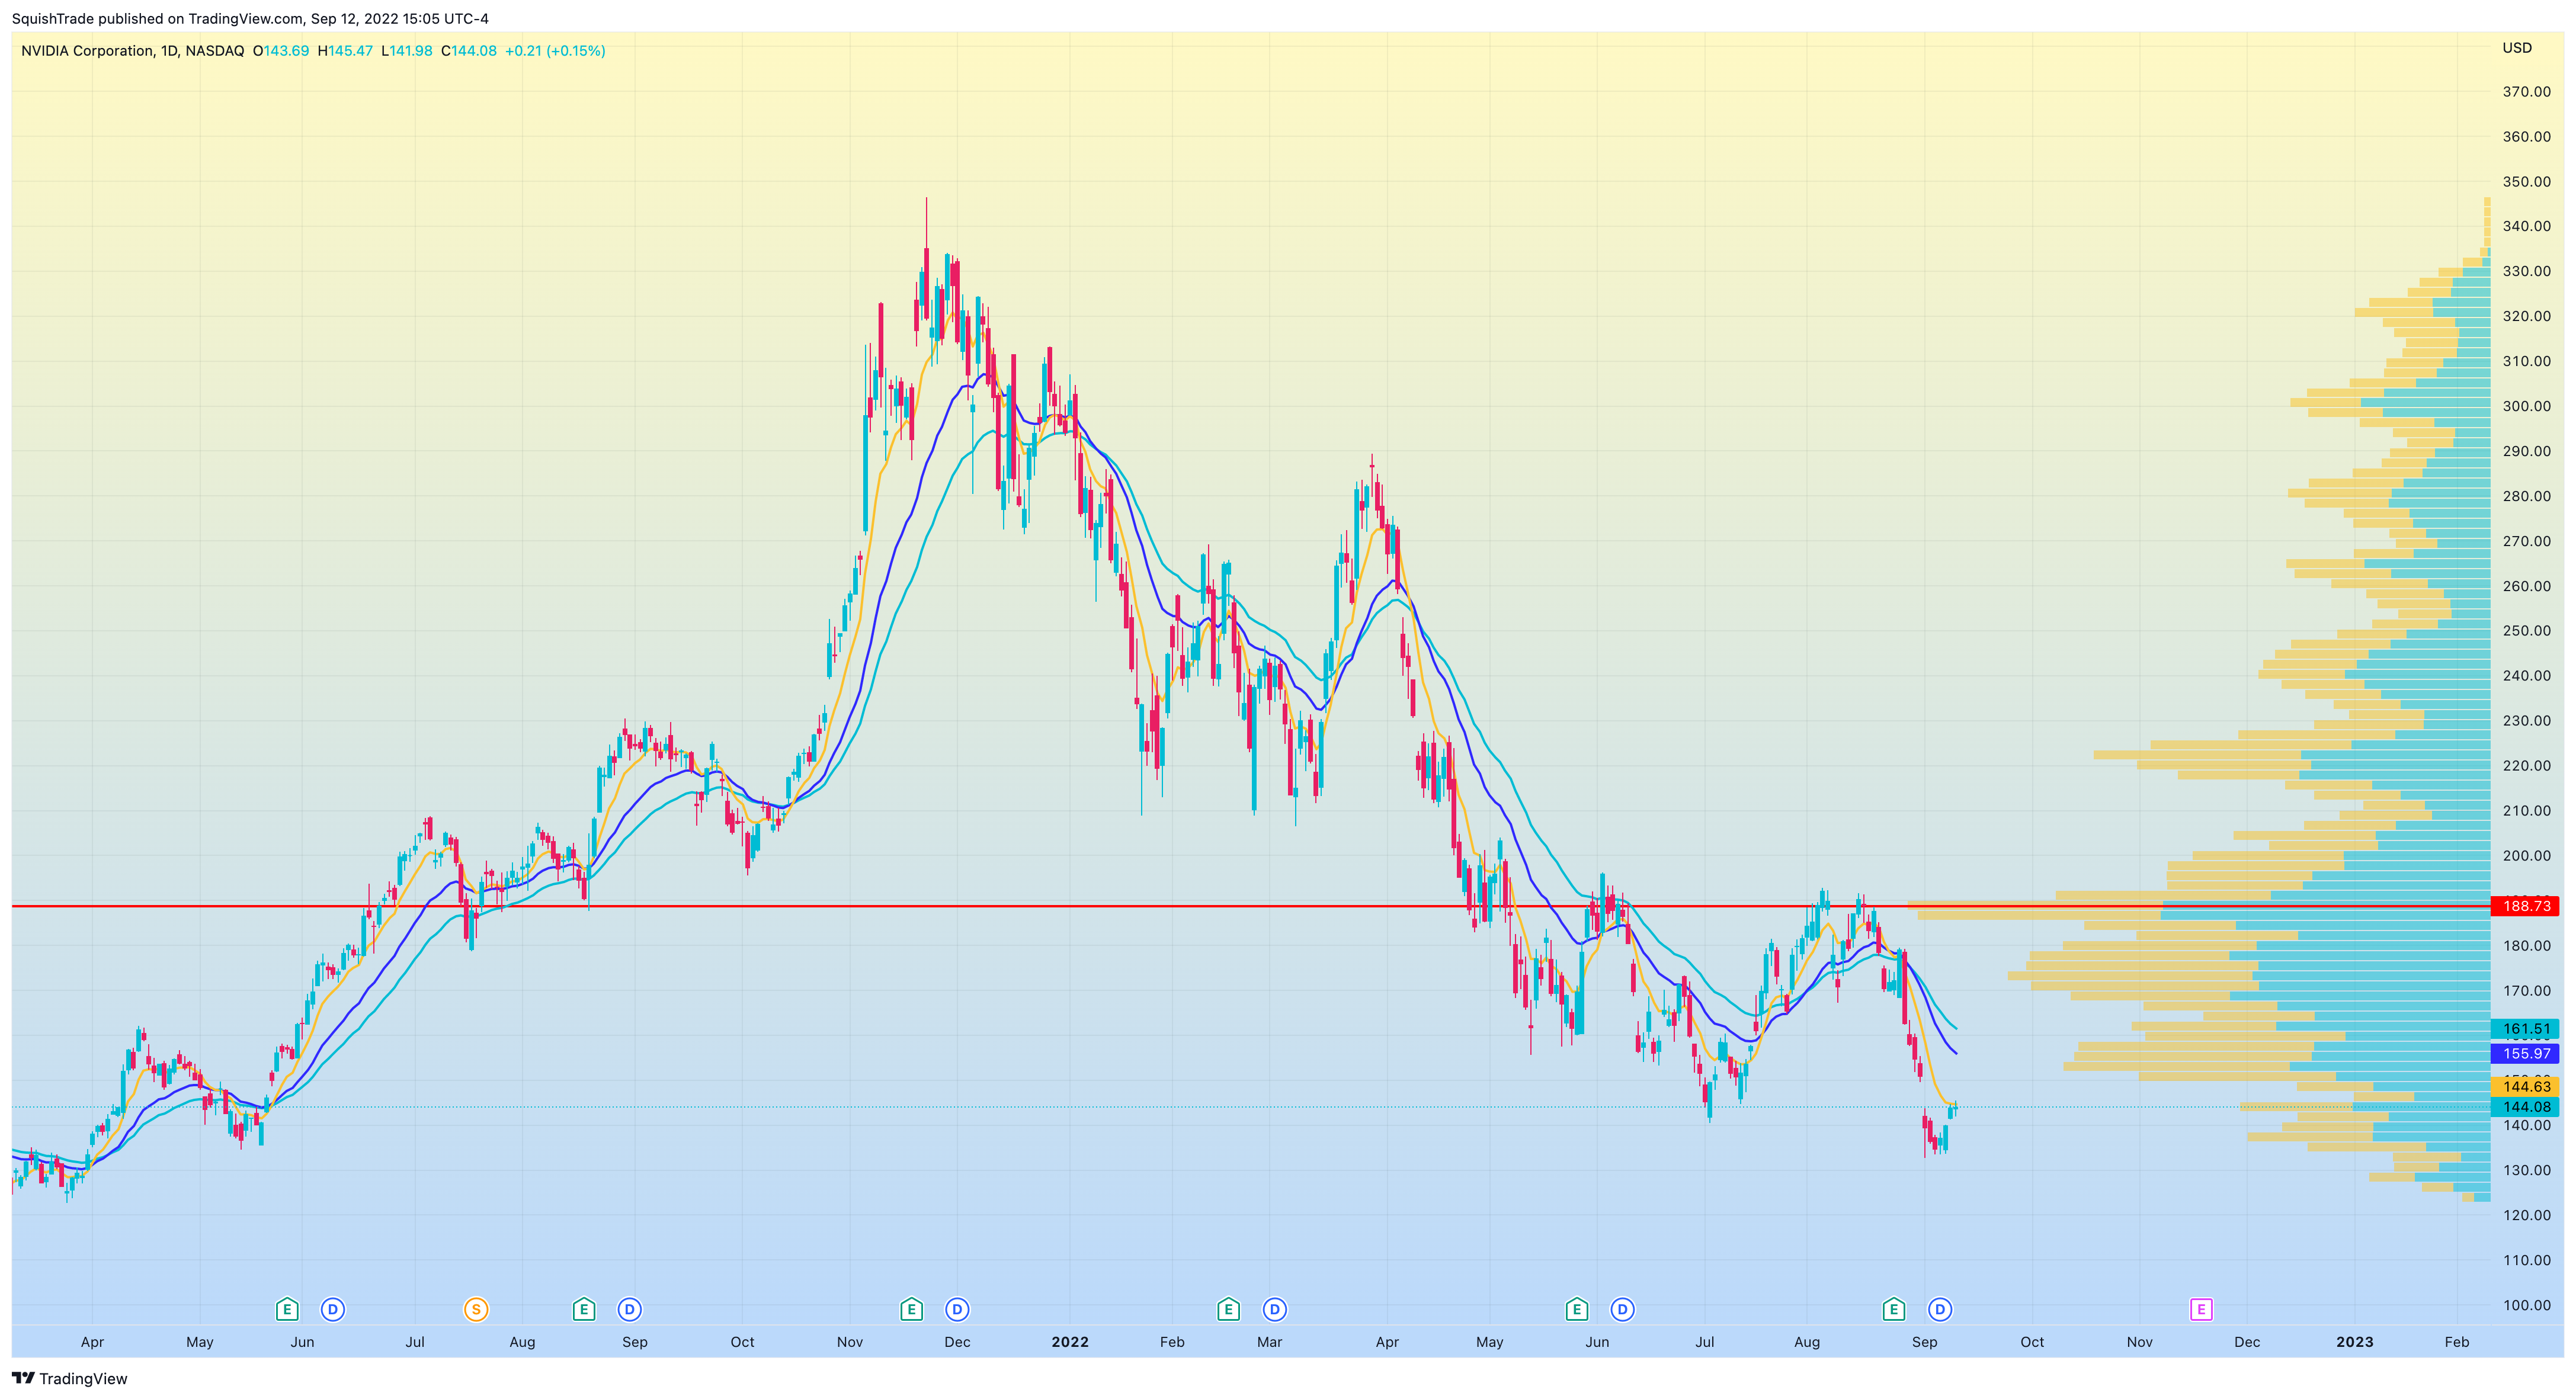The image size is (2576, 1399).
Task: Click the earnings 'E' marker before Jun 2021
Action: (x=287, y=1309)
